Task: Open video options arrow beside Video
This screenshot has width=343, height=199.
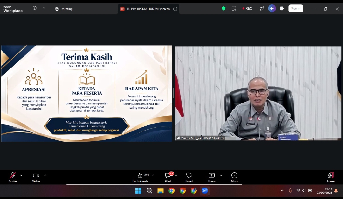Action: coord(45,175)
